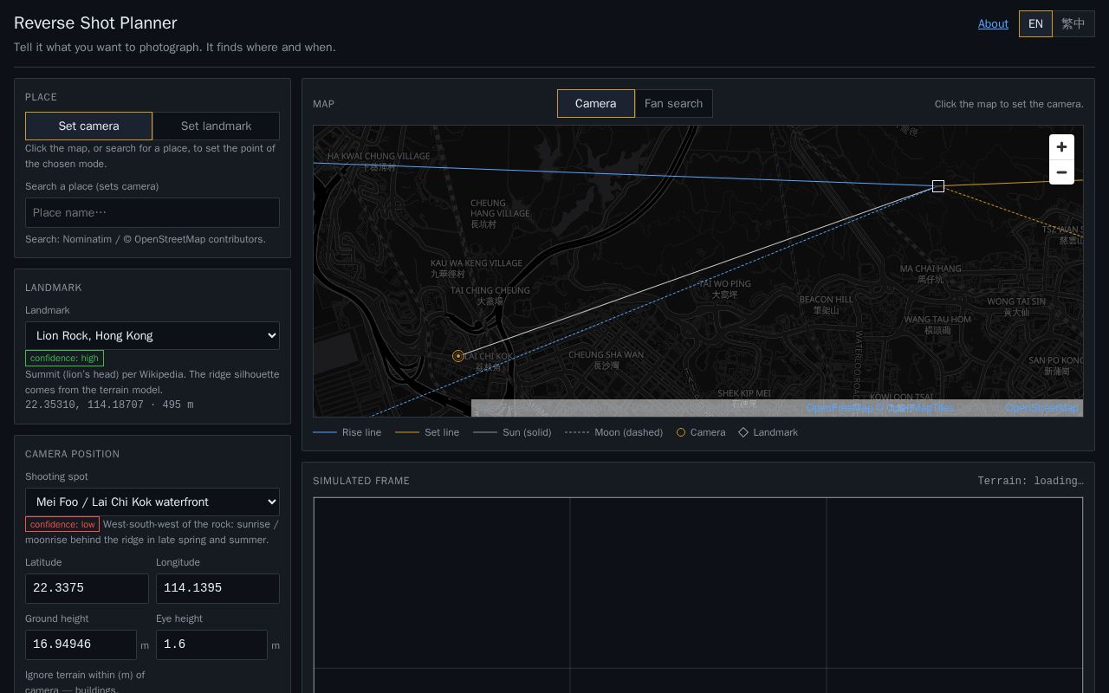Switch to Set landmark mode
Image resolution: width=1109 pixels, height=693 pixels.
click(x=216, y=126)
